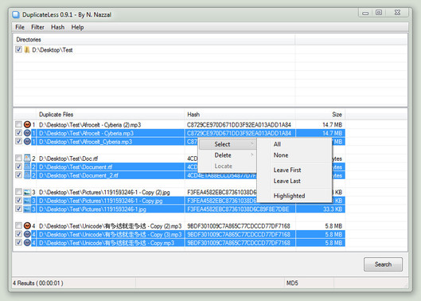Choose All in the Select submenu
Image resolution: width=421 pixels, height=301 pixels.
coord(294,144)
